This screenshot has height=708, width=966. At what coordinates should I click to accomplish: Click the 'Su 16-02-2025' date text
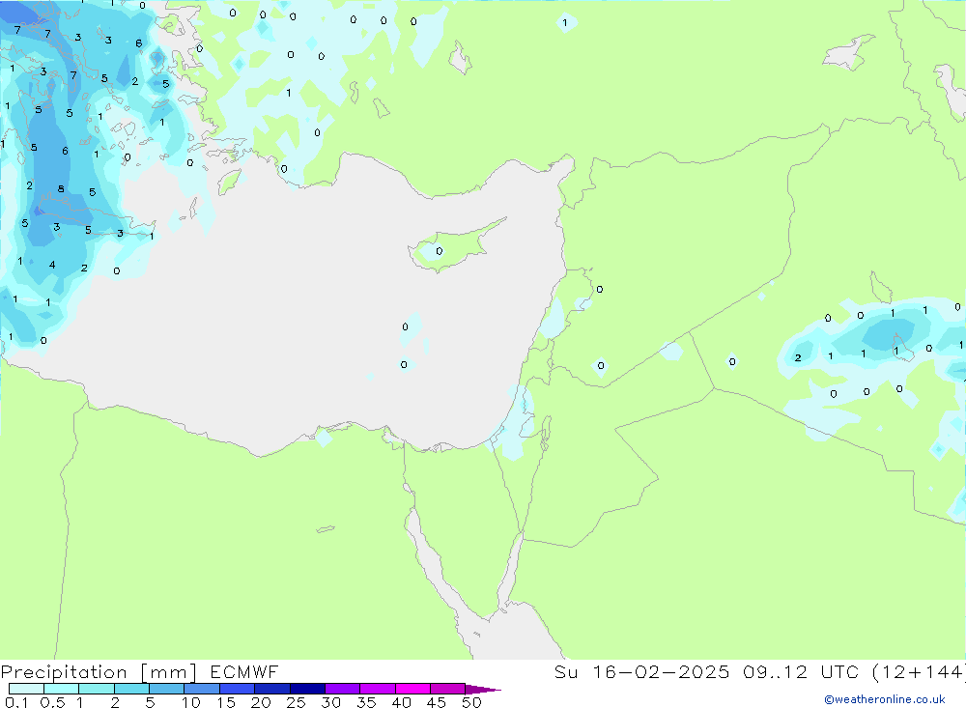click(641, 671)
